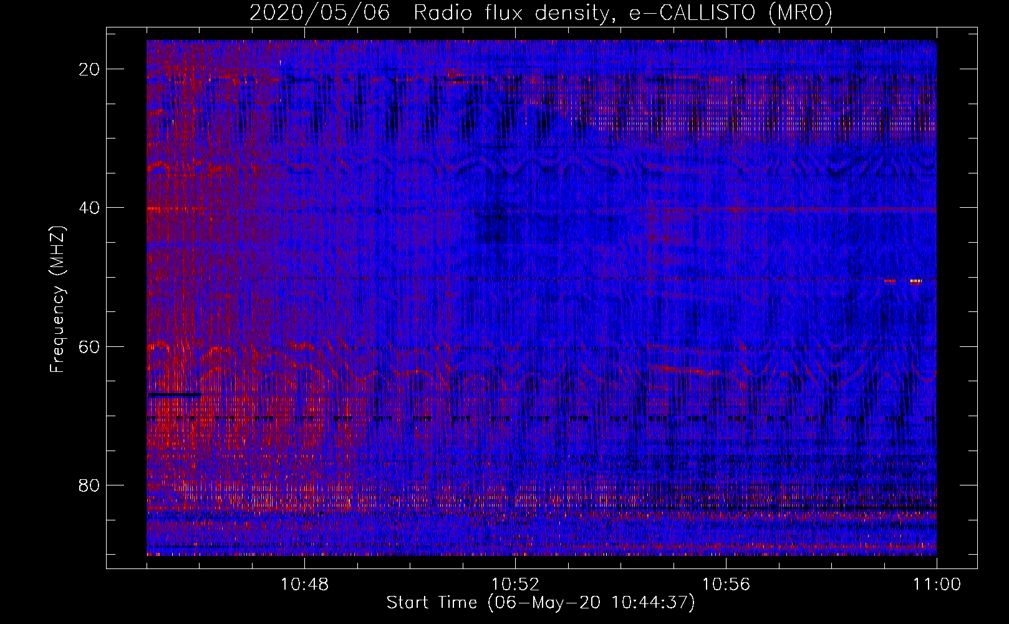Click the 10:48 time tick label
This screenshot has width=1009, height=624.
305,585
